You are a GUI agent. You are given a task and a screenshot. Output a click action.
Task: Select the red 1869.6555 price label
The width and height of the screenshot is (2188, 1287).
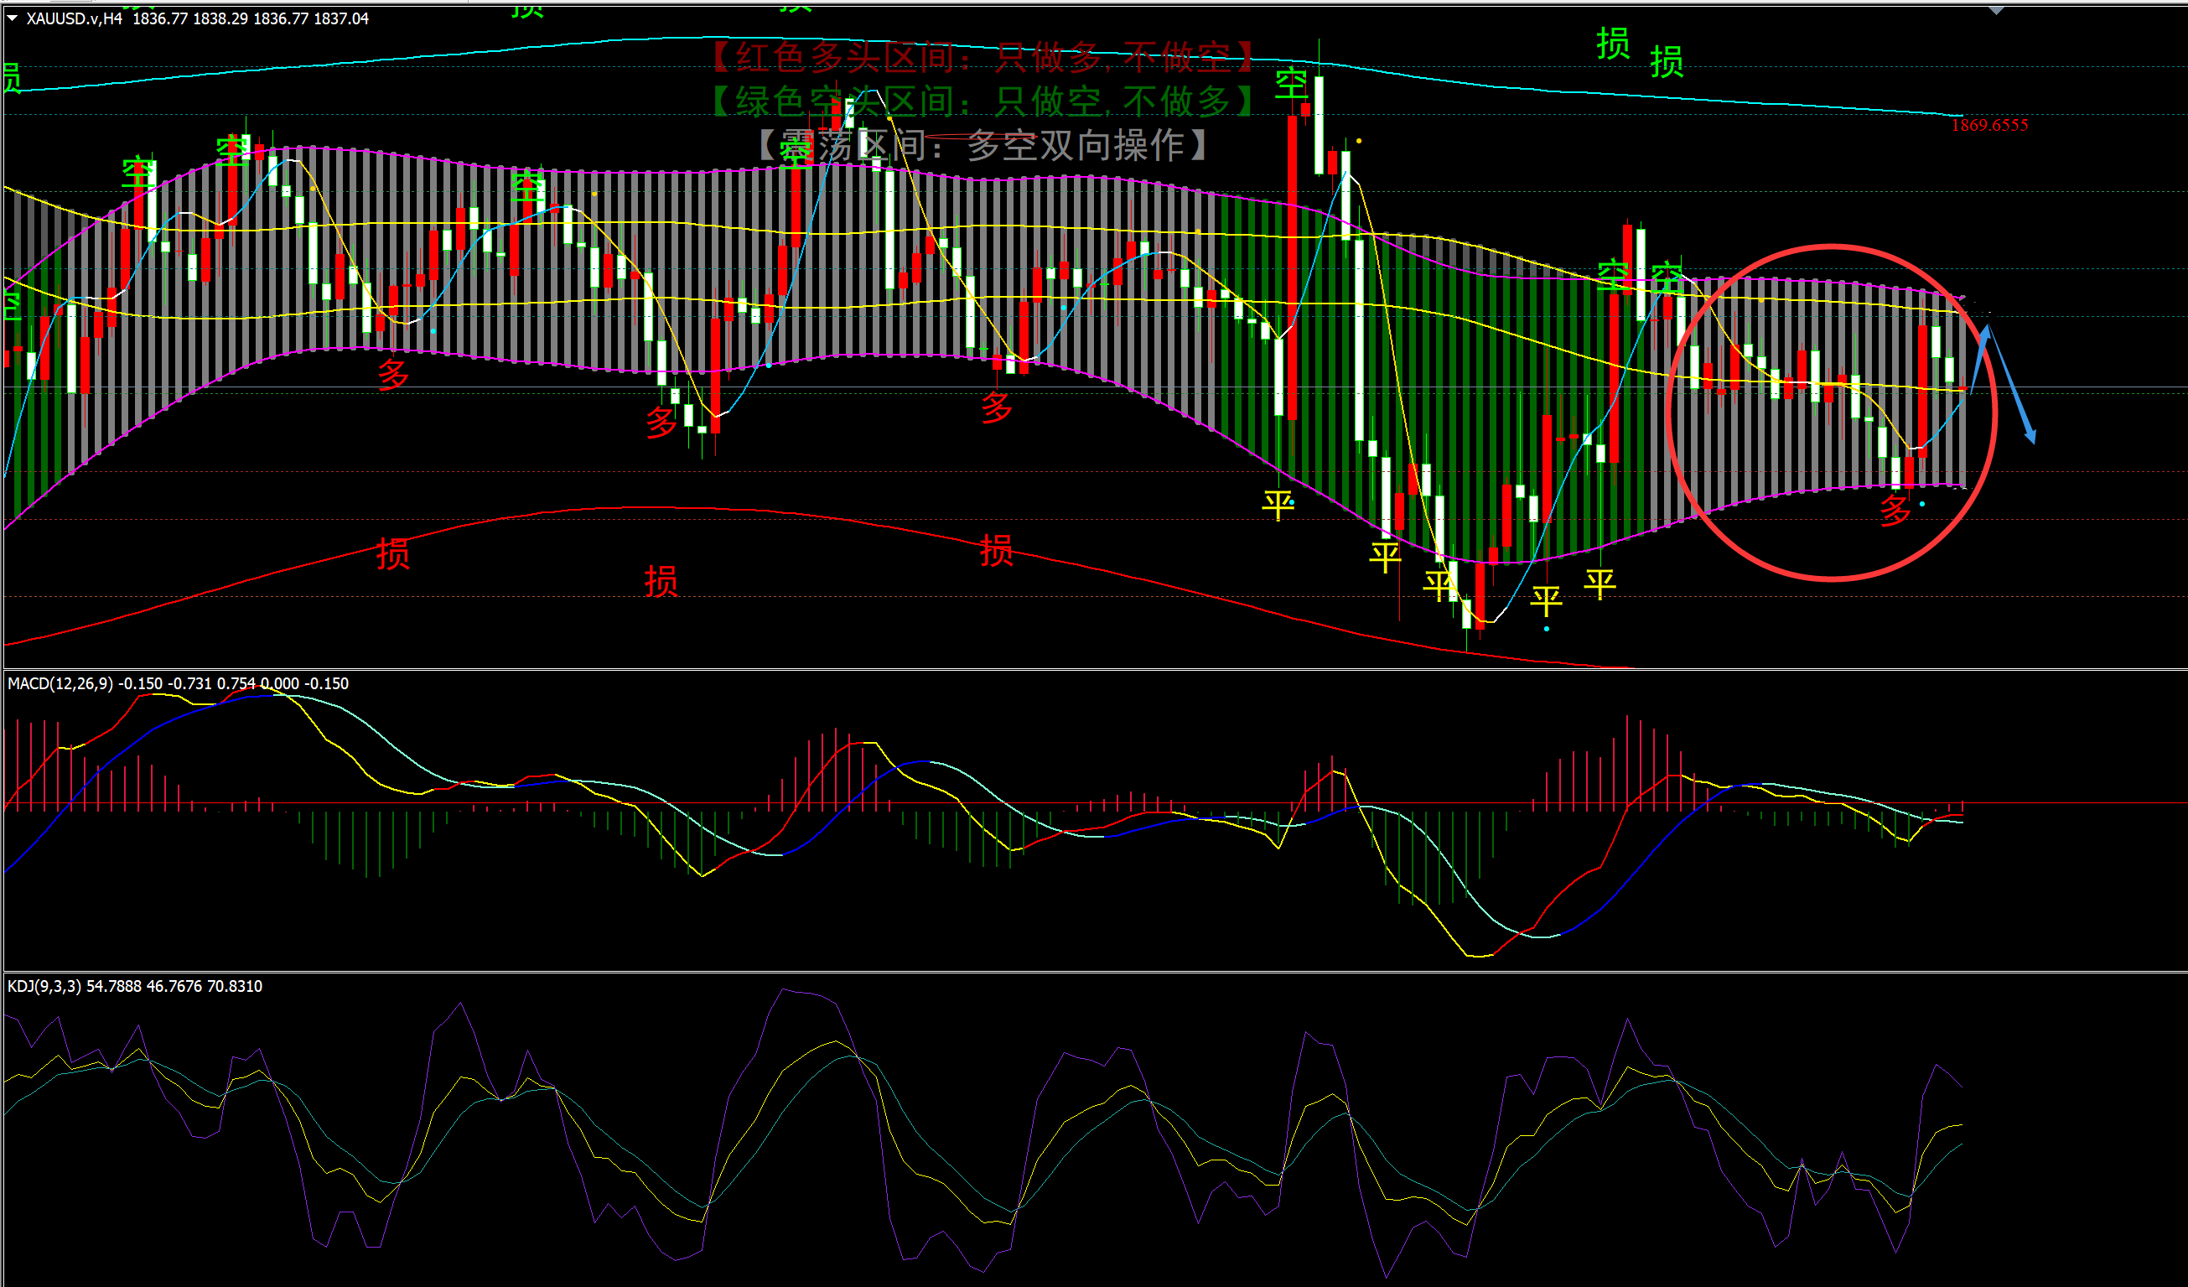click(1989, 125)
